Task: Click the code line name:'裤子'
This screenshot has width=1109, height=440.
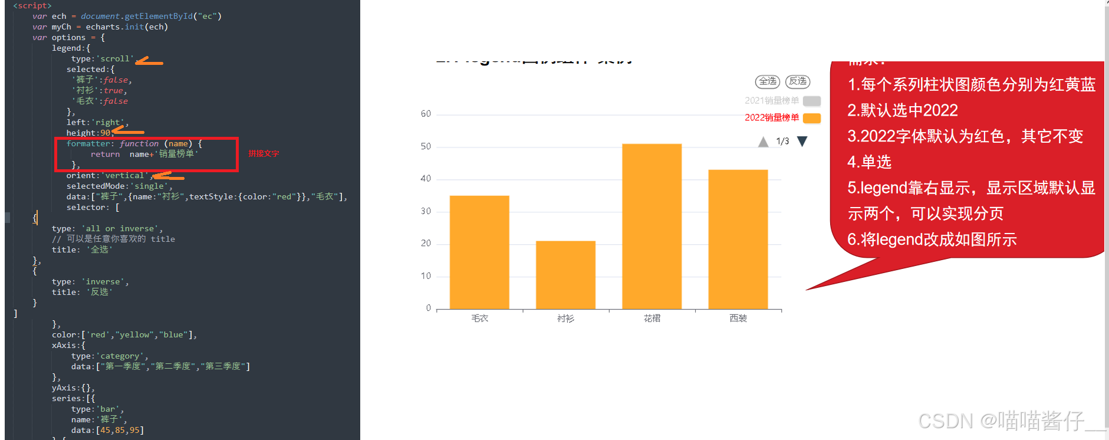Action: point(99,420)
